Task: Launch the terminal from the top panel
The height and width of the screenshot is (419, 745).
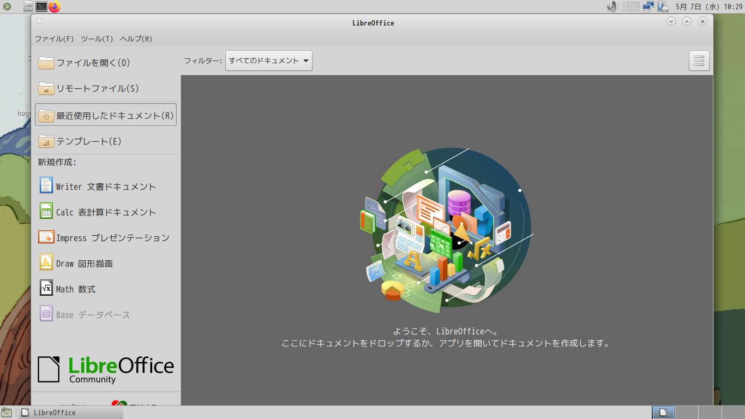Action: pos(41,7)
